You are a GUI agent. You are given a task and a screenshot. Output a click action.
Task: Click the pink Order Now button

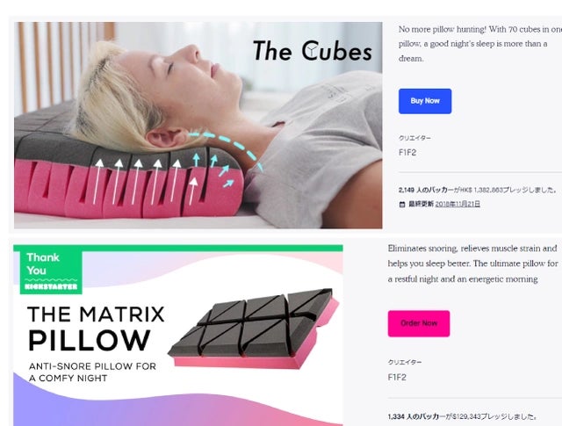click(x=419, y=323)
